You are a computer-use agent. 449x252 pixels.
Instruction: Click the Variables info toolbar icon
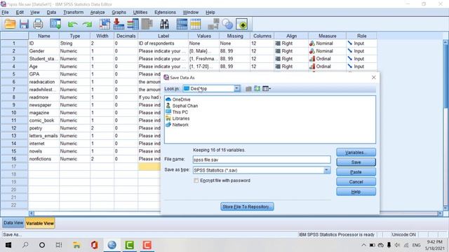[133, 24]
